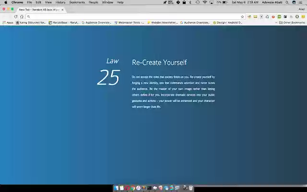Open the Using Bitbucket bookmark
The height and width of the screenshot is (192, 307).
[x=31, y=23]
